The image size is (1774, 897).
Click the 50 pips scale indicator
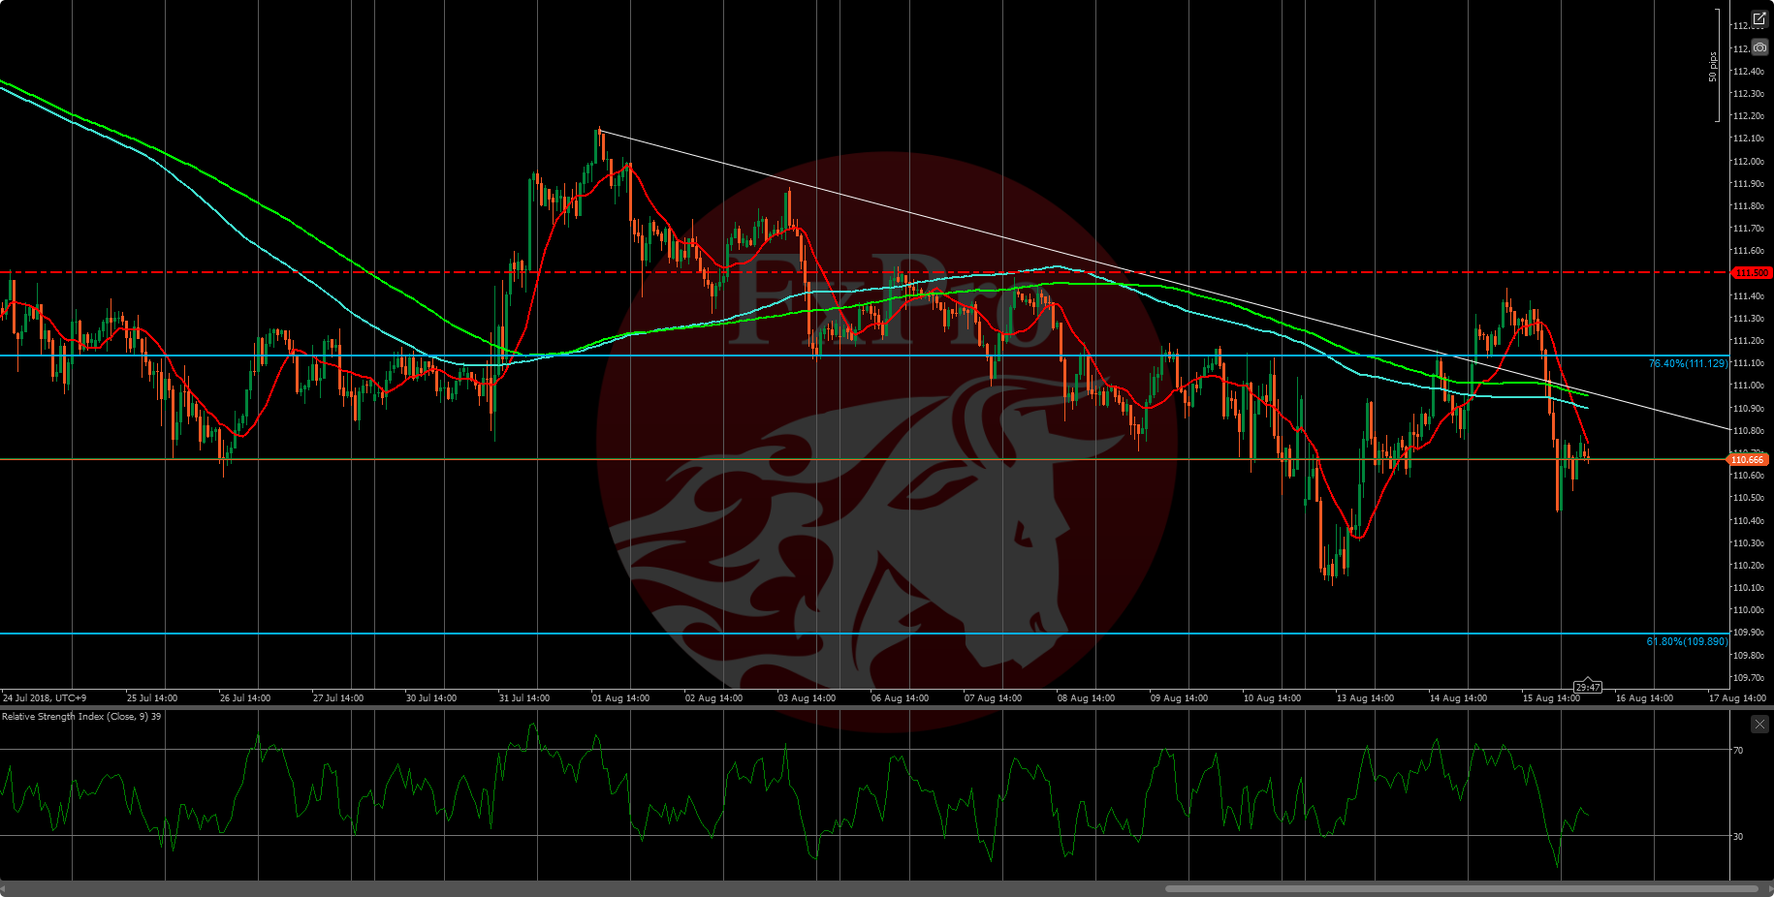click(1713, 66)
